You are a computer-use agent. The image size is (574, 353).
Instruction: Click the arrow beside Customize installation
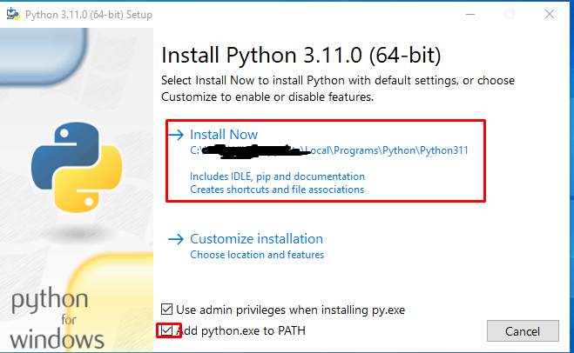pos(176,239)
